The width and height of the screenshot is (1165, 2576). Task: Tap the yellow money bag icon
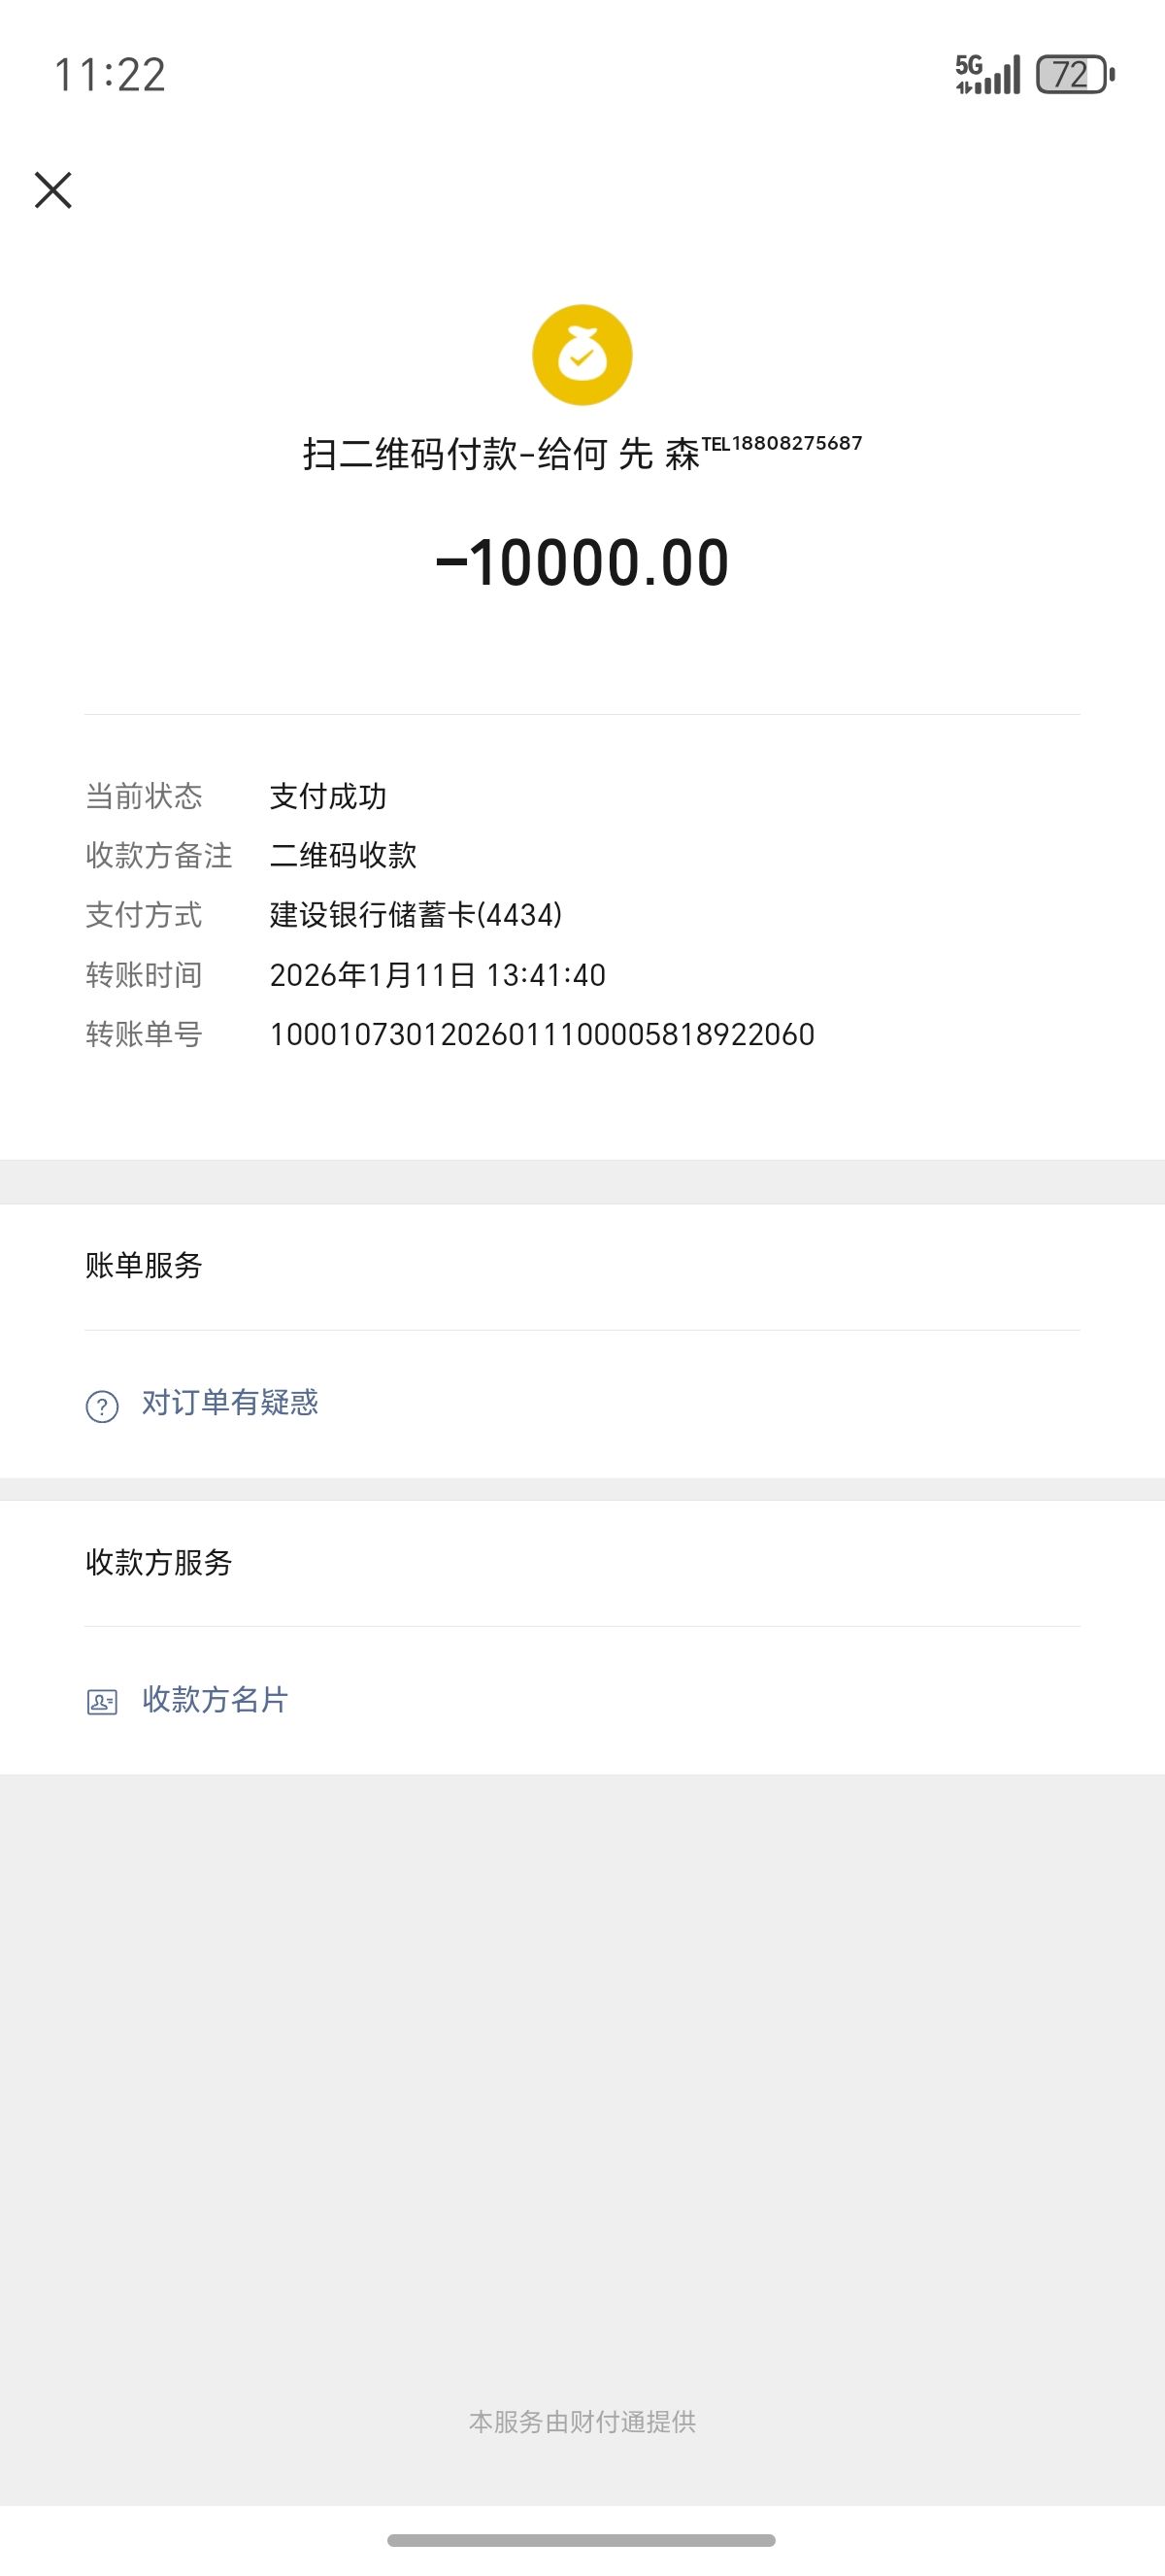pyautogui.click(x=582, y=355)
